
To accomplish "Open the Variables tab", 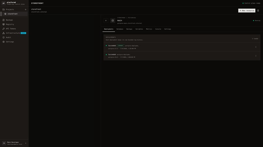I will pyautogui.click(x=139, y=29).
